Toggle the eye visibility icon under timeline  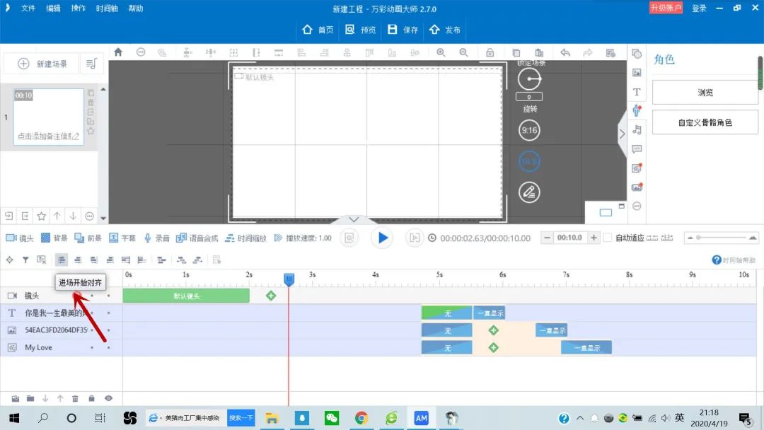108,398
